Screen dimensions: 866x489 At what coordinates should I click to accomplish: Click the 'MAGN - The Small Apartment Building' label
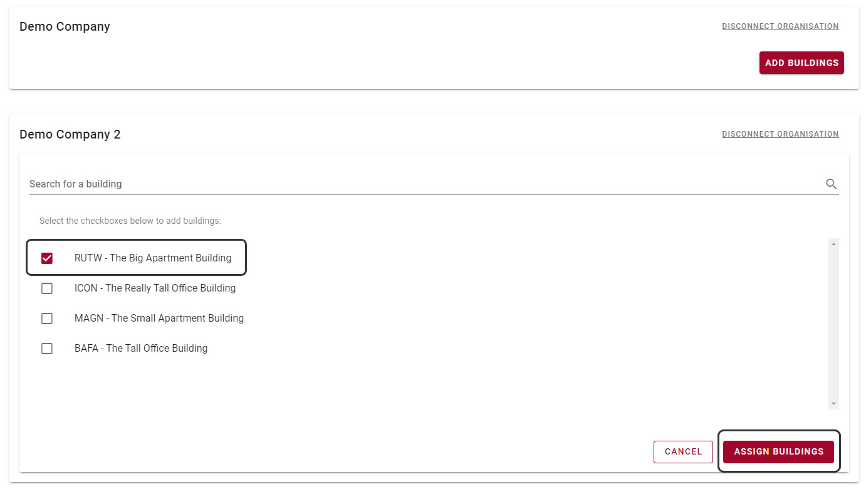coord(159,318)
